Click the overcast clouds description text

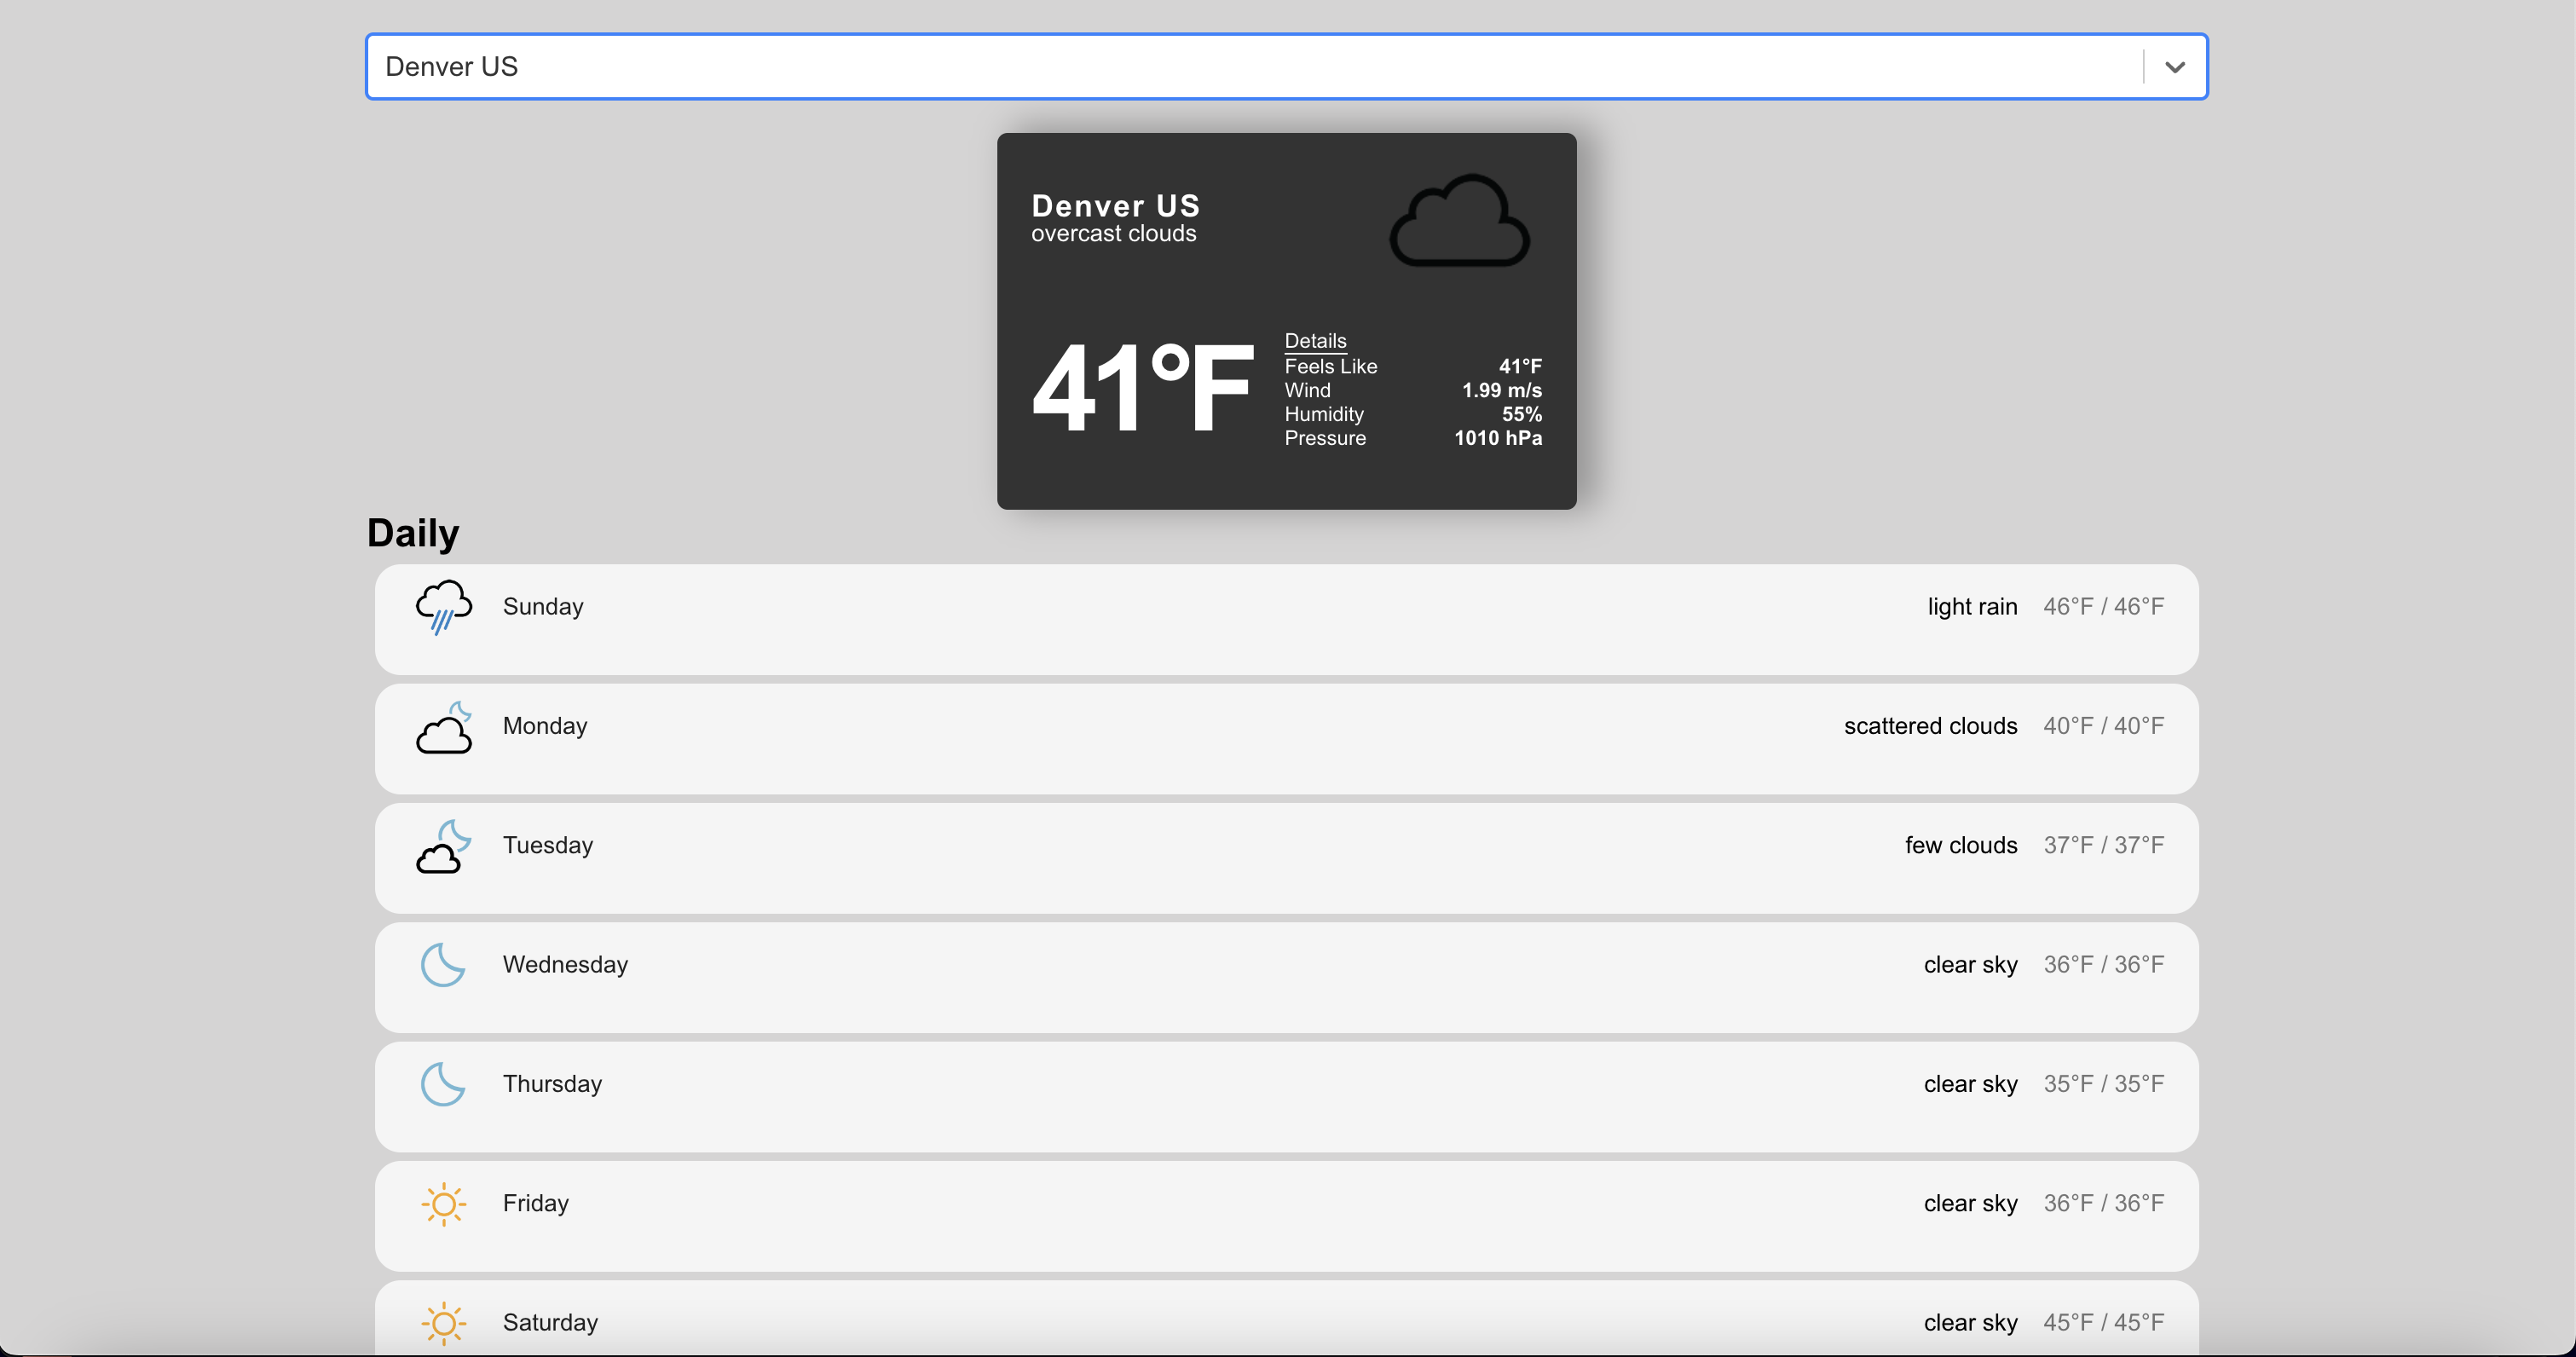click(x=1113, y=234)
